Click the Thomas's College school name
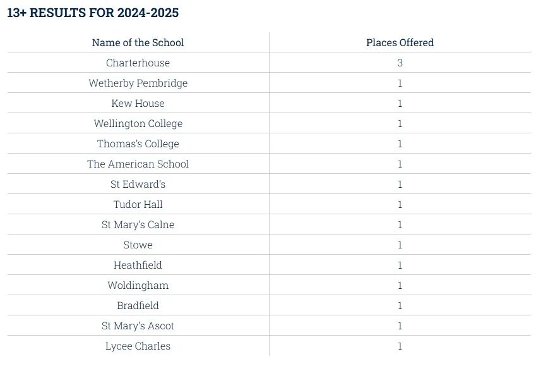Screen dimensions: 536x366 click(138, 143)
